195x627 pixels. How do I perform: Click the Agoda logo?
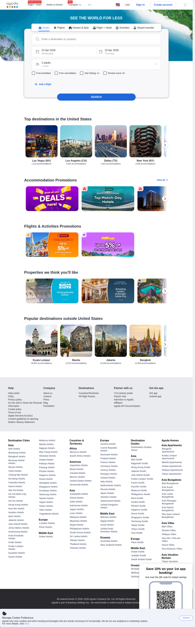pyautogui.click(x=12, y=5)
